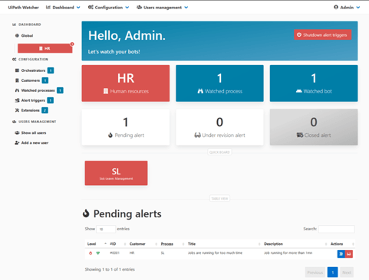The height and width of the screenshot is (280, 369).
Task: Click the Next pagination button
Action: (347, 272)
